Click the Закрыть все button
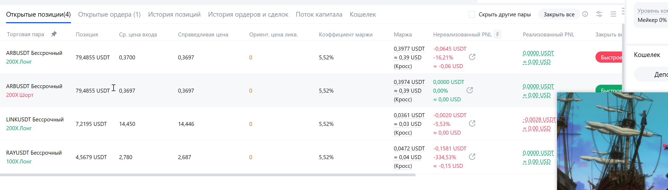Image resolution: width=668 pixels, height=190 pixels. coord(559,14)
